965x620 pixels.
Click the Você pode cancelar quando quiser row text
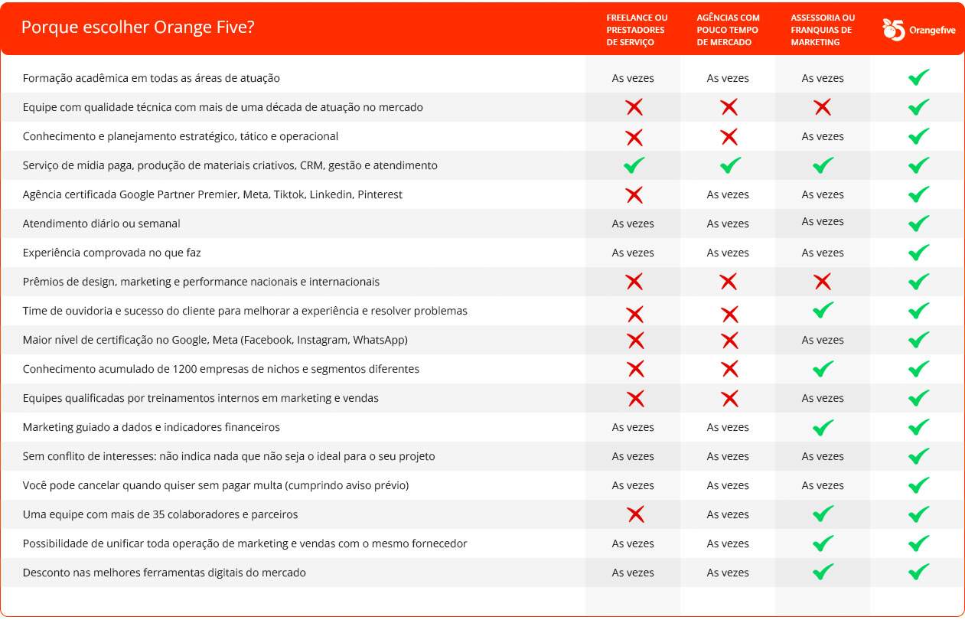pyautogui.click(x=216, y=485)
